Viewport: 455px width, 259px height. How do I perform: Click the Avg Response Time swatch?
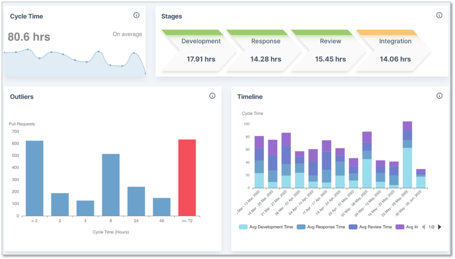[301, 227]
